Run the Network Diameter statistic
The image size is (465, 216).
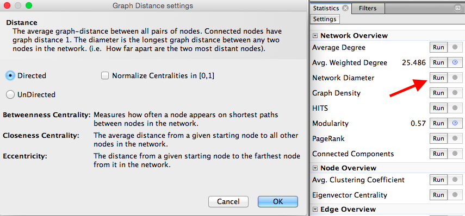tap(438, 78)
